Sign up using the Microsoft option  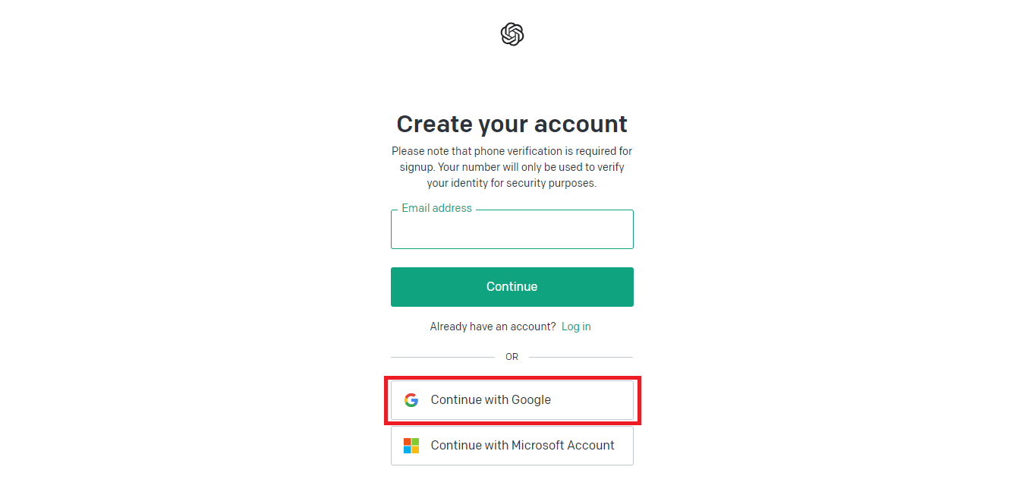tap(512, 446)
